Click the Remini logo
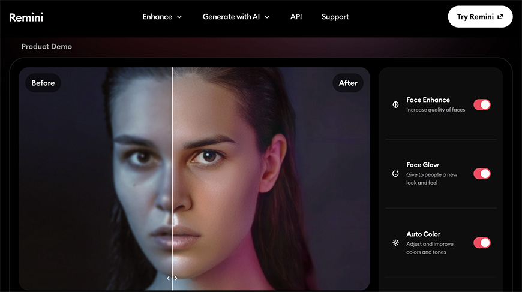Screen dimensions: 522x292 click(26, 17)
